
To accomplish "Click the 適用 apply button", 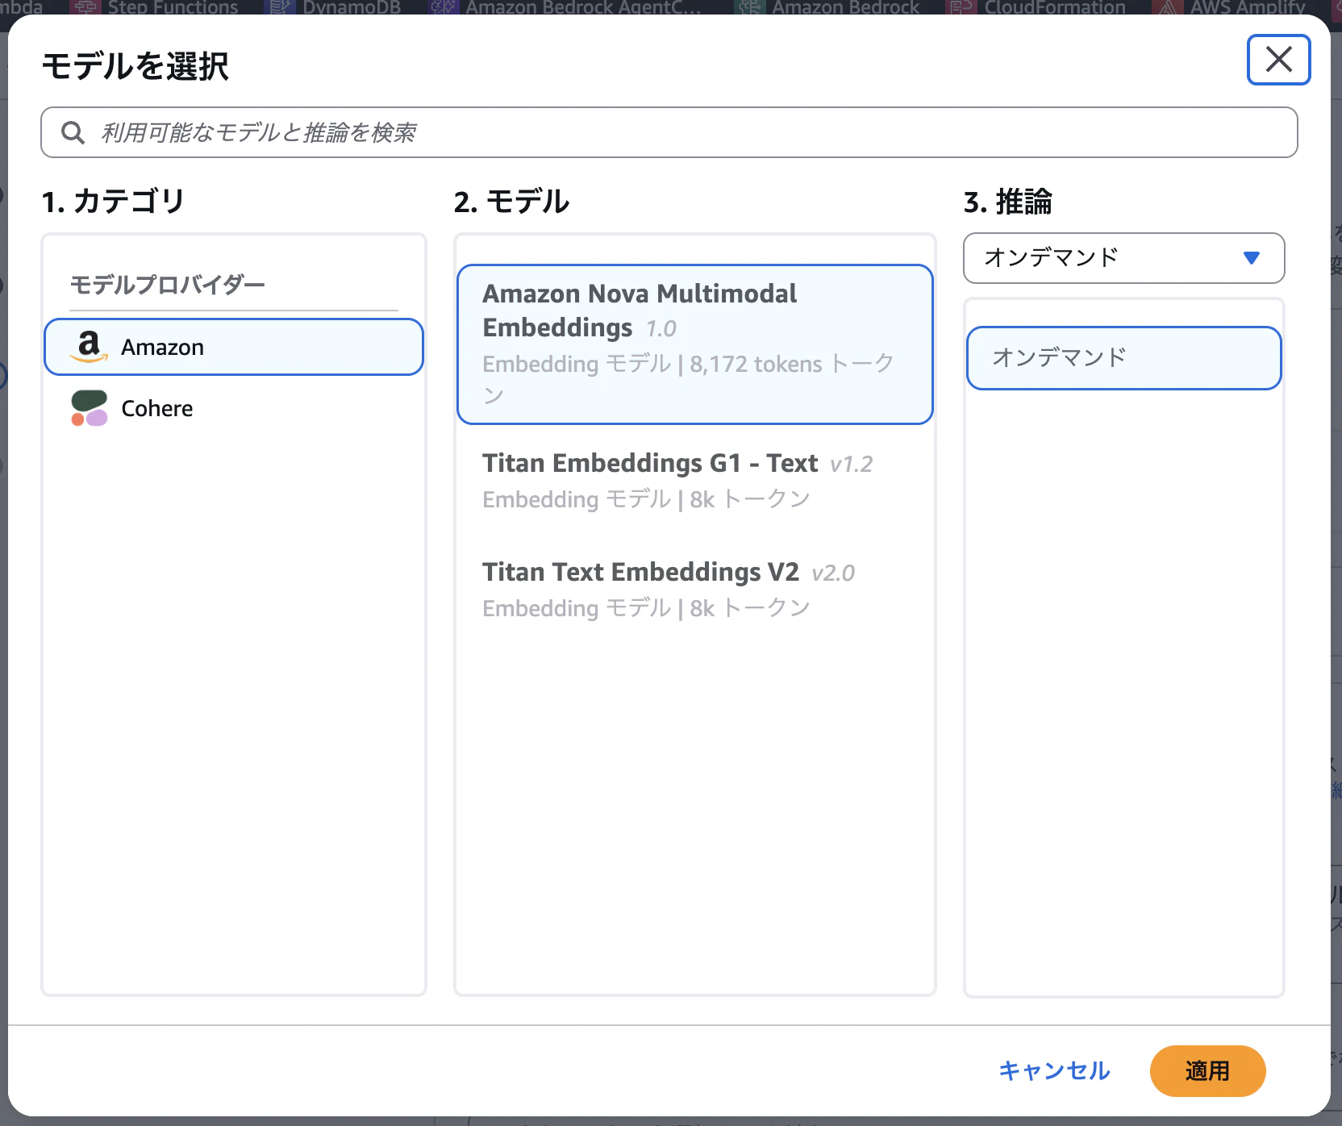I will [1207, 1071].
